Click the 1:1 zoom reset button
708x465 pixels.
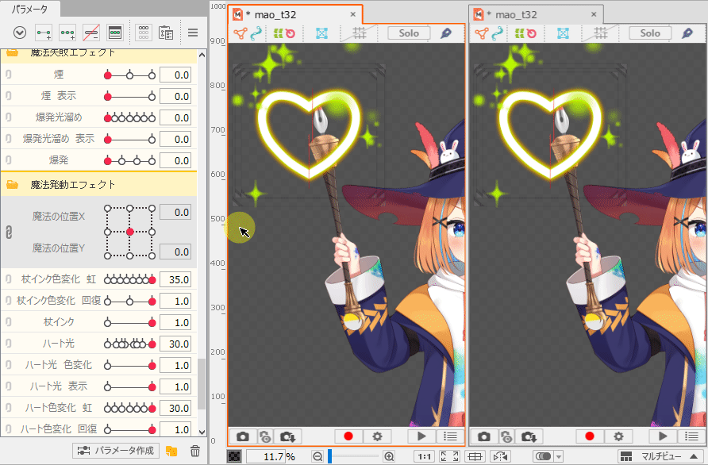click(425, 457)
